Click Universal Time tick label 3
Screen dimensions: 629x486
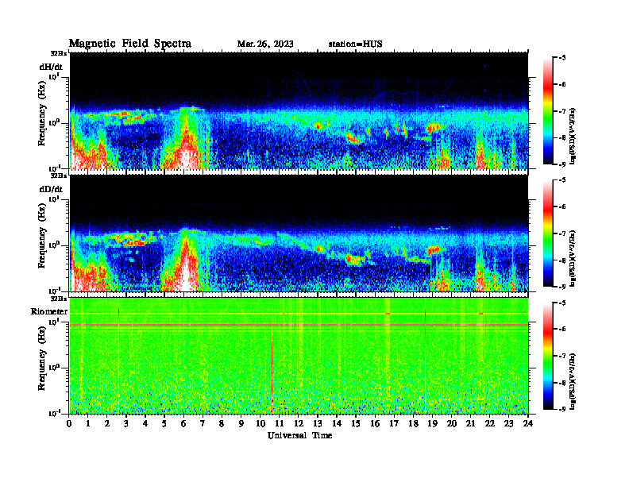[x=126, y=424]
